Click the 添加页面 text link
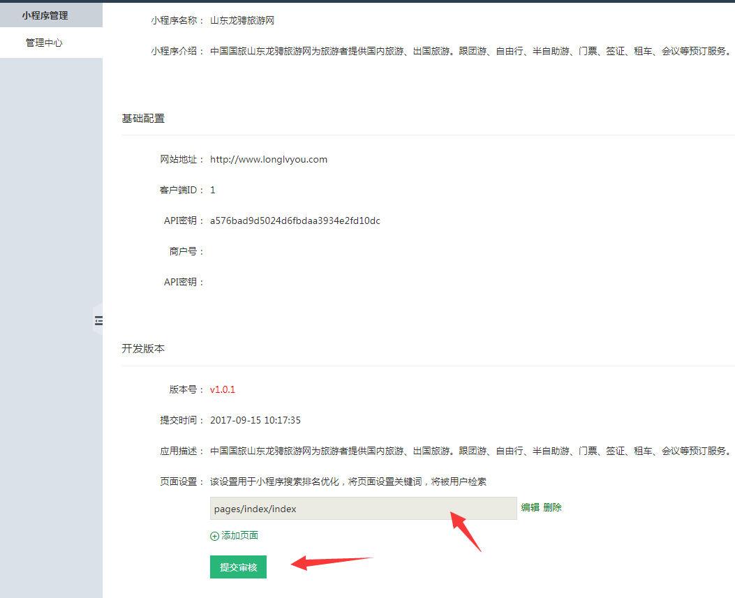The width and height of the screenshot is (735, 598). tap(239, 536)
